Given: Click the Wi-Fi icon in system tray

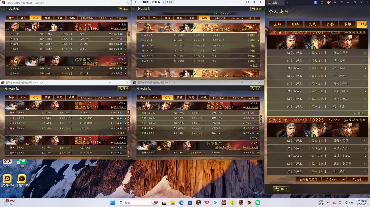Looking at the screenshot, I should [x=346, y=203].
